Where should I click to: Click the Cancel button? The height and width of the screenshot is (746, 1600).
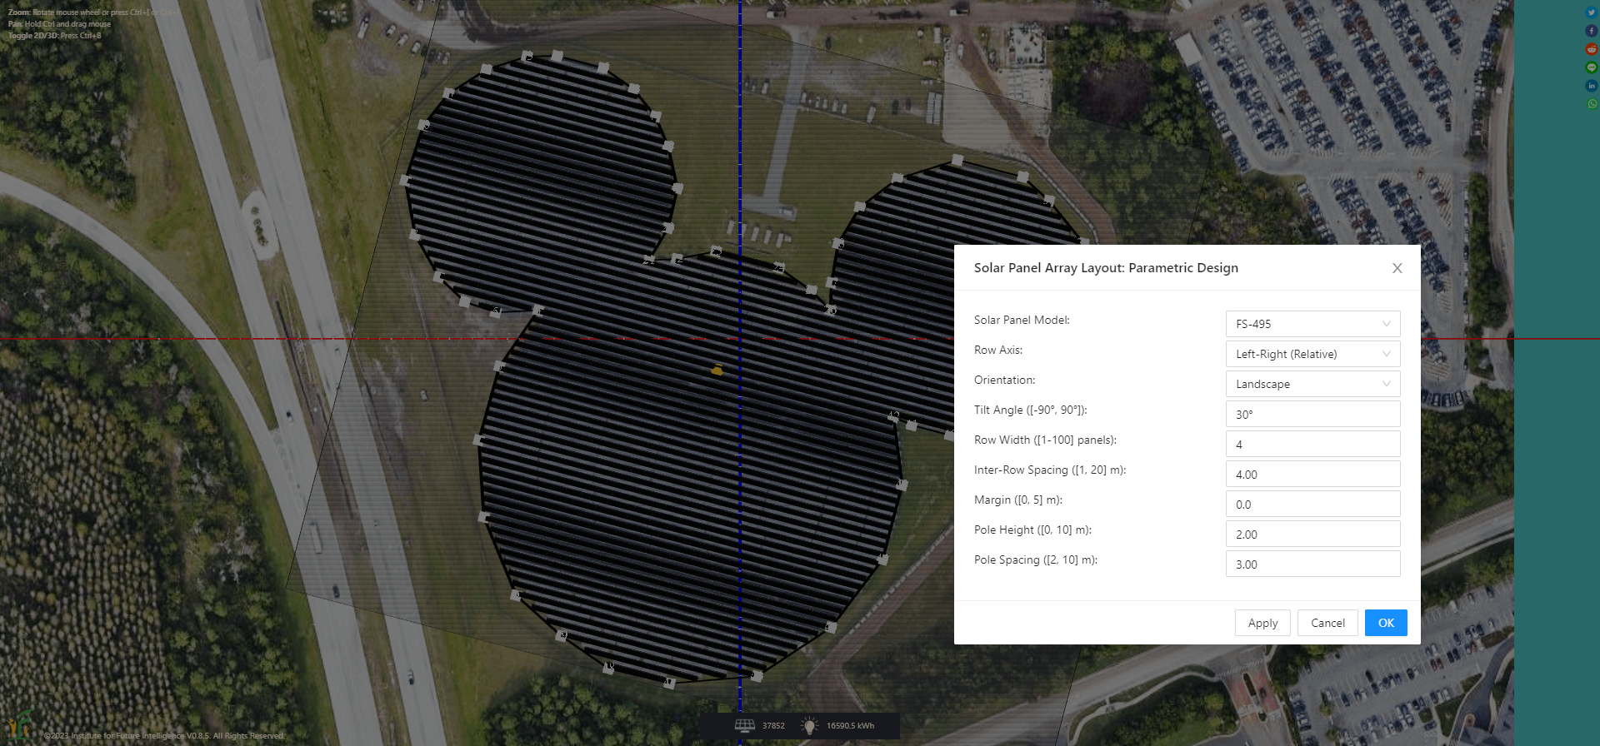(x=1327, y=623)
